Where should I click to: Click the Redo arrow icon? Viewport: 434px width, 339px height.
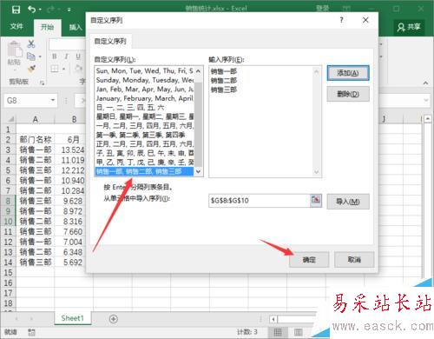tap(51, 10)
